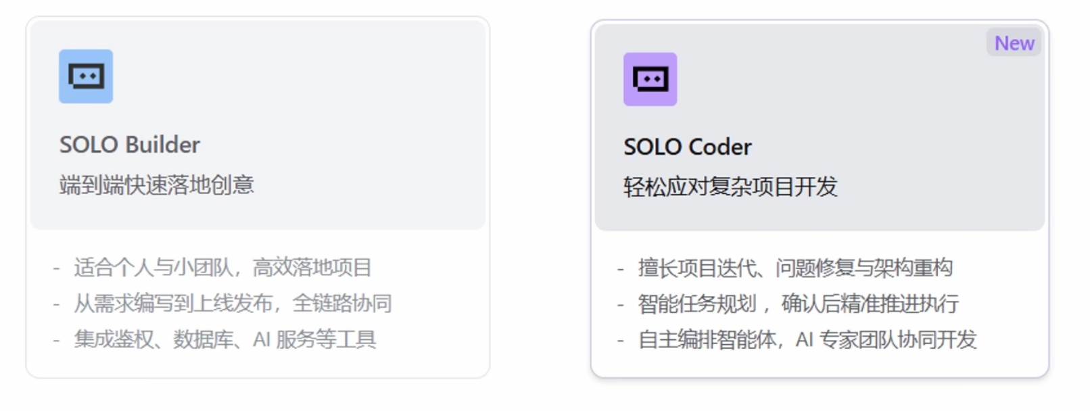The height and width of the screenshot is (411, 1090).
Task: Click the New badge on SOLO Coder
Action: (1014, 43)
